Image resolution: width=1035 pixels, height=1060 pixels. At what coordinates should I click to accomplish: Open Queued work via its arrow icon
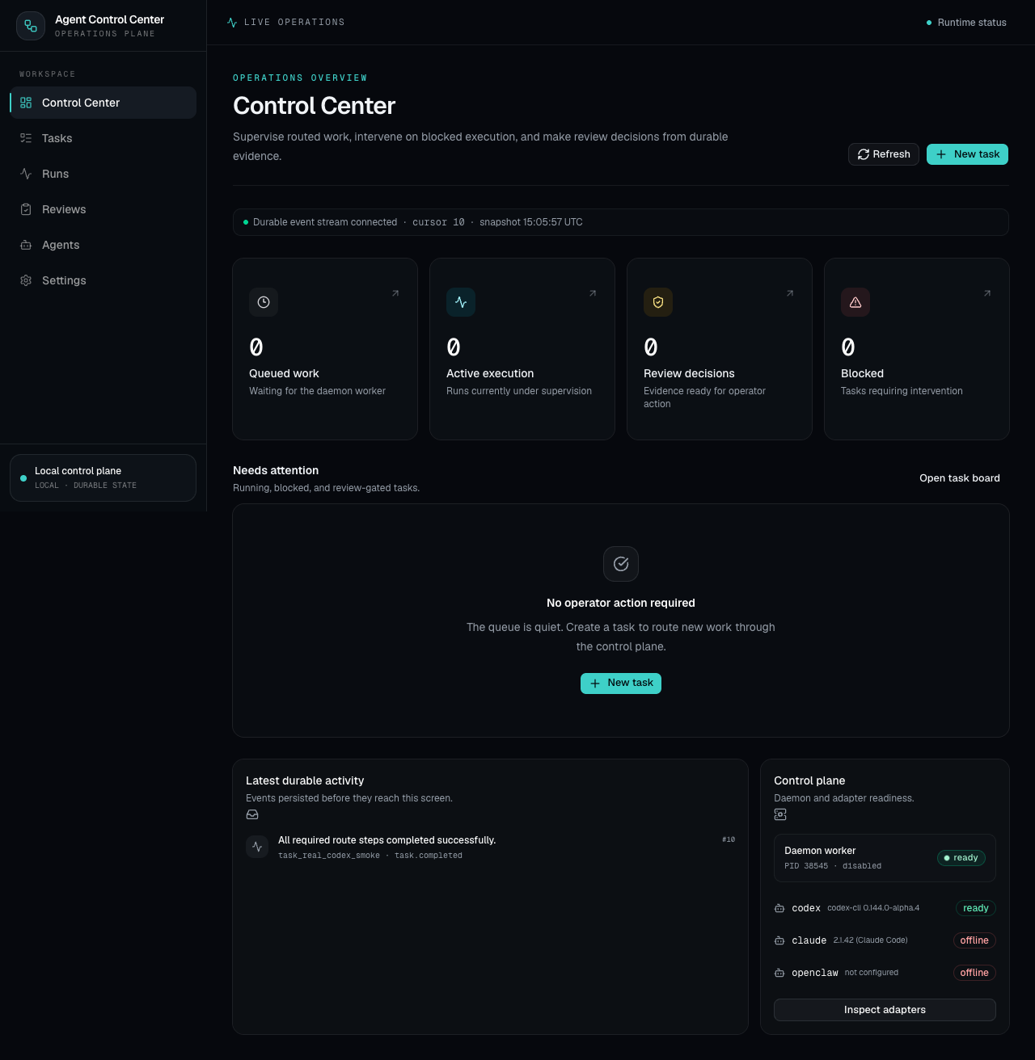click(x=395, y=293)
